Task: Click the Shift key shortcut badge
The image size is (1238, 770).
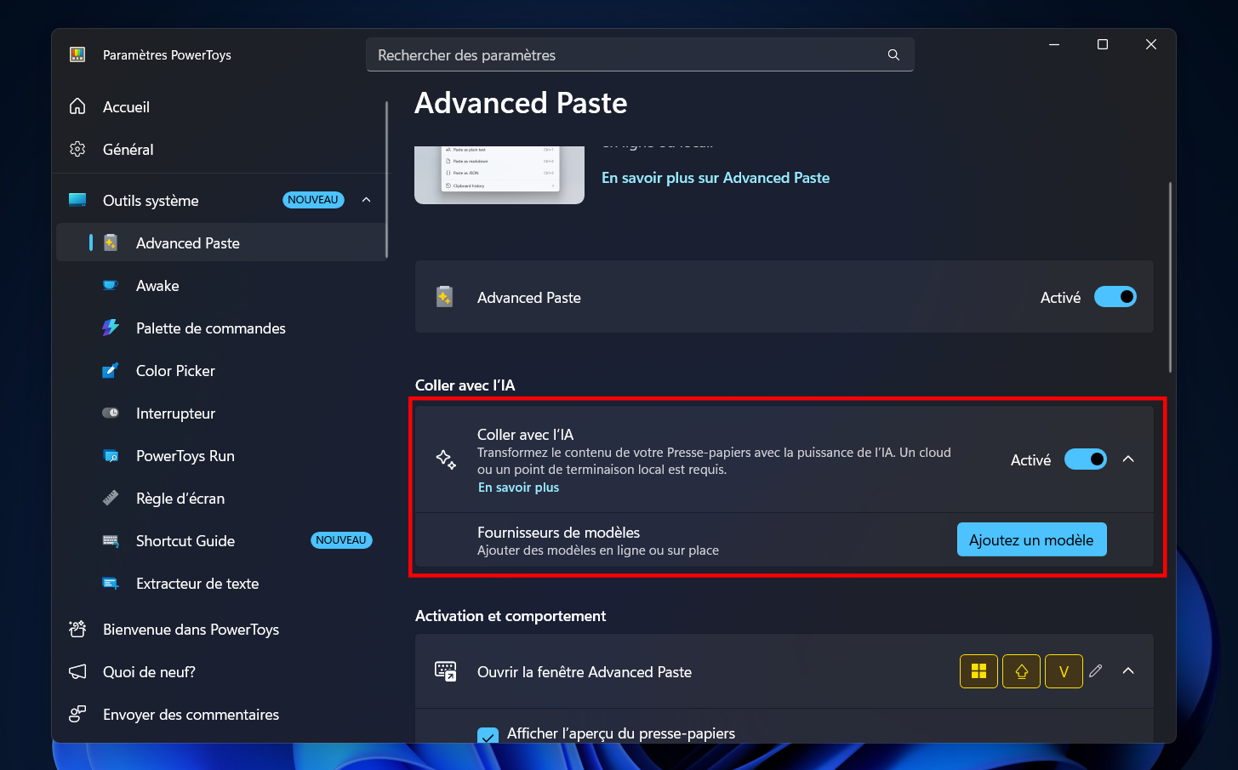Action: [x=1021, y=671]
